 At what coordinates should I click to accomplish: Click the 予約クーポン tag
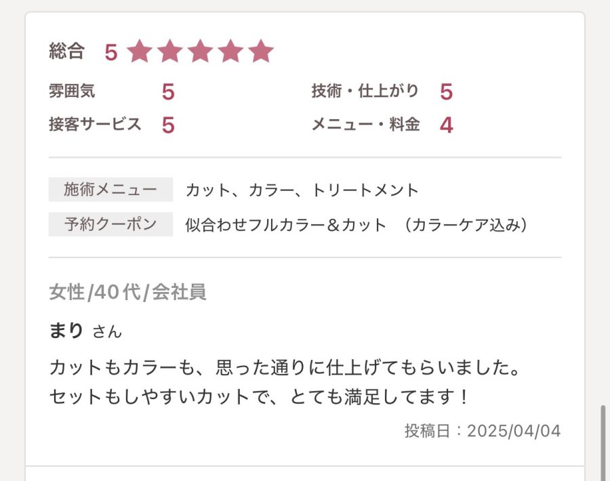[x=110, y=224]
